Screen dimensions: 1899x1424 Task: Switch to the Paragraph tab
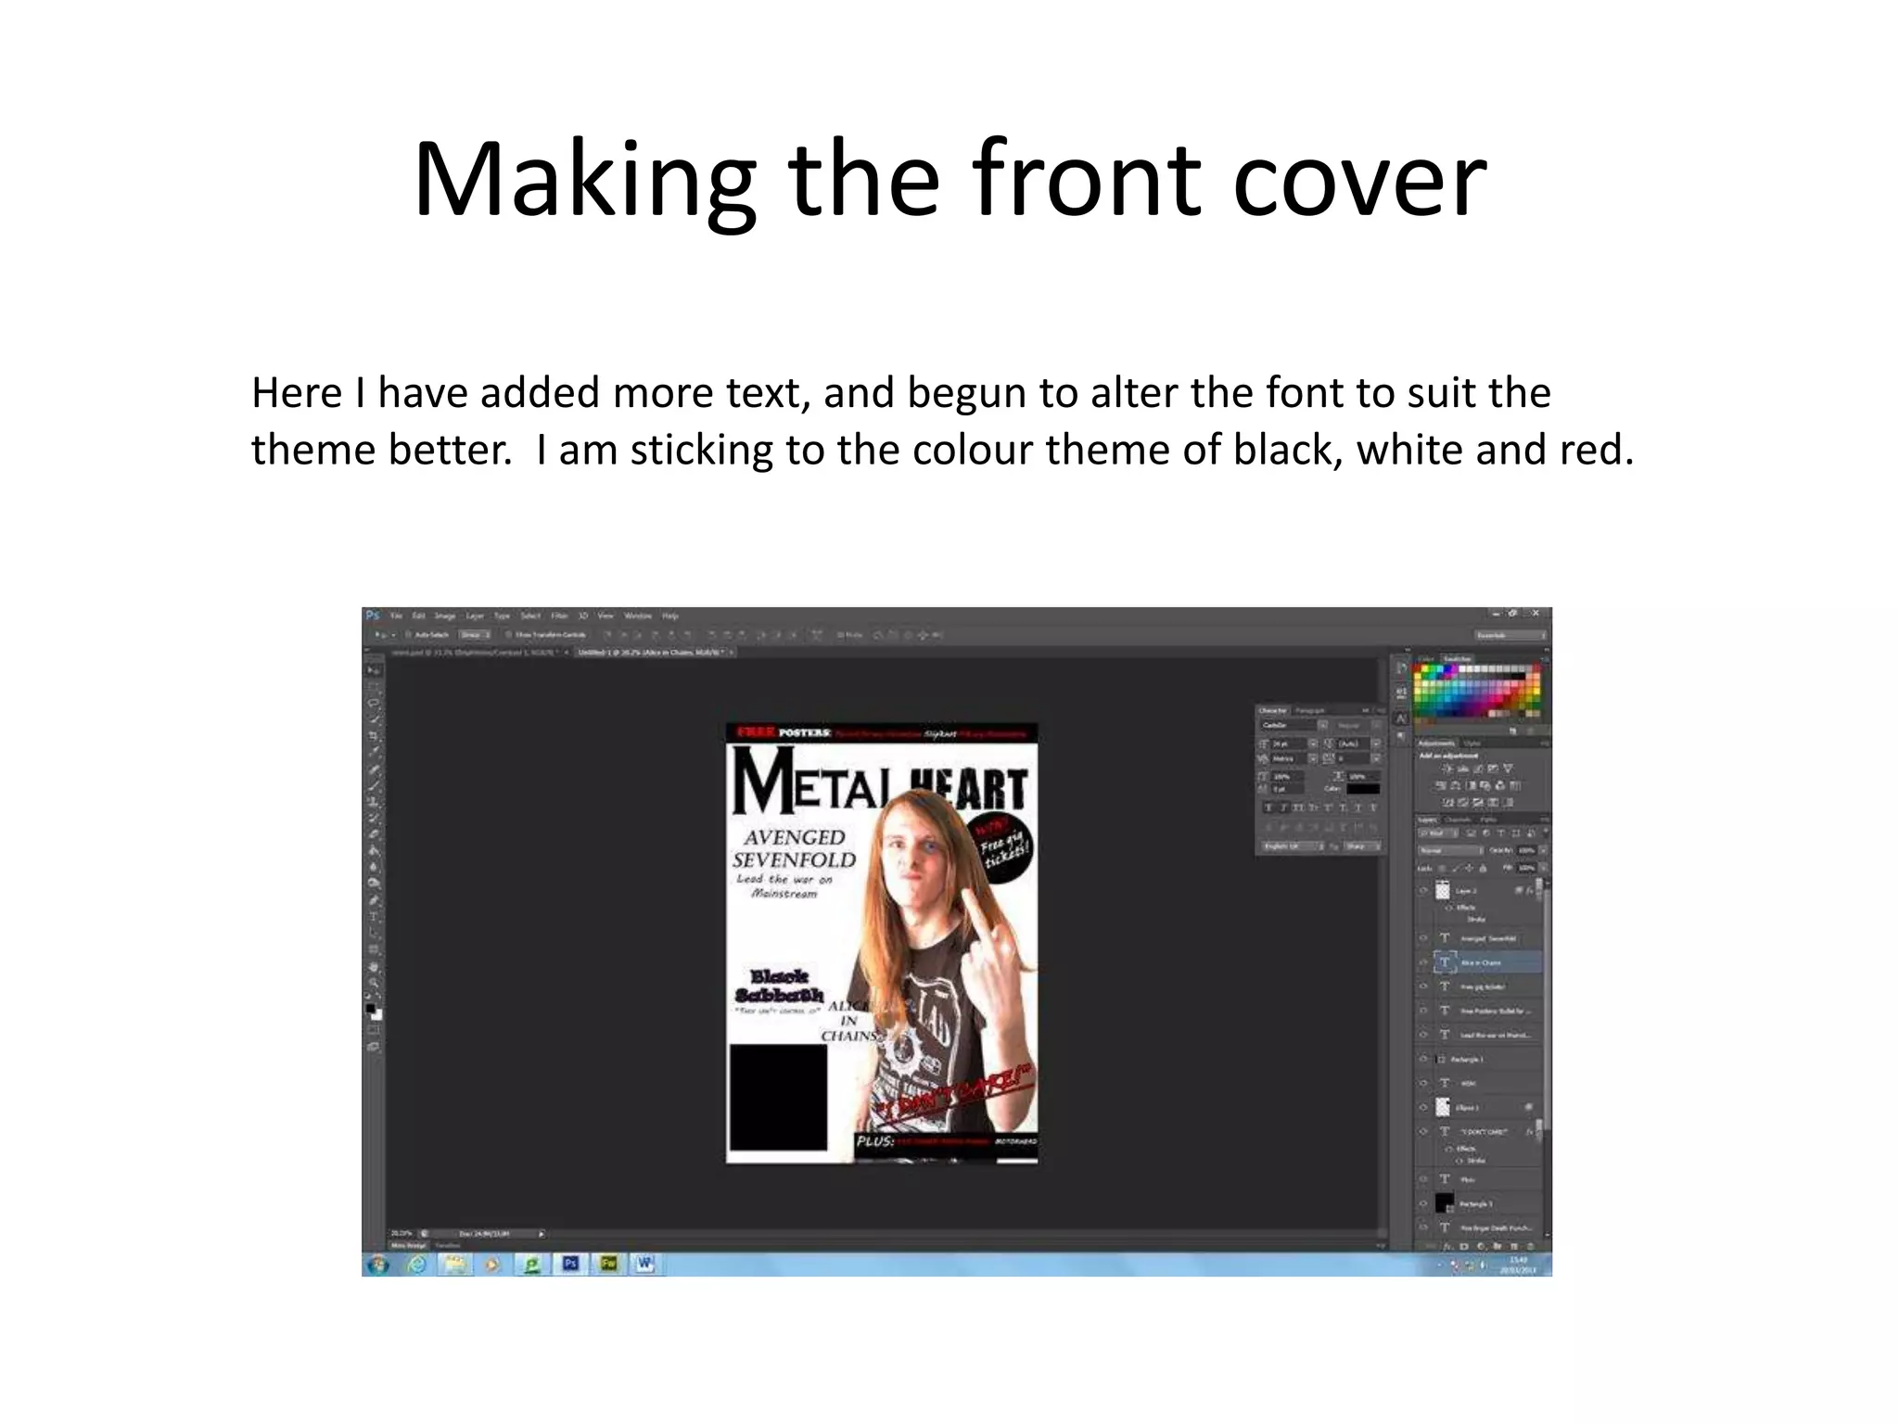click(x=1310, y=710)
